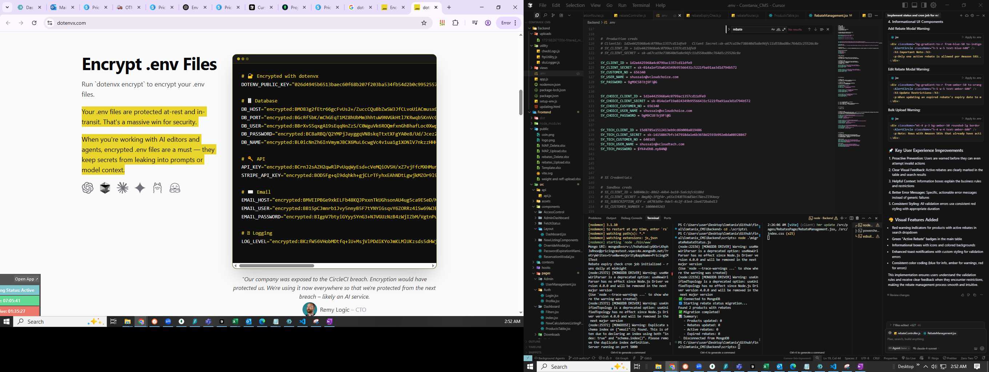This screenshot has height=372, width=989.
Task: Toggle Match Case in find widget
Action: tap(773, 29)
